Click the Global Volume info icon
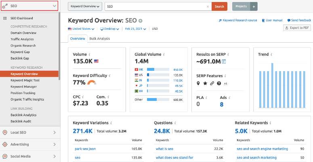 [x=164, y=54]
